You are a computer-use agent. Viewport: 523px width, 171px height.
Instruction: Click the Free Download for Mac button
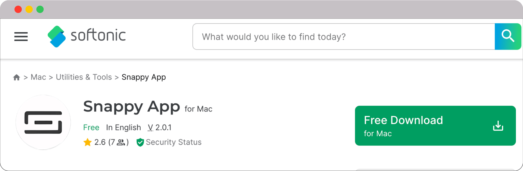coord(435,126)
